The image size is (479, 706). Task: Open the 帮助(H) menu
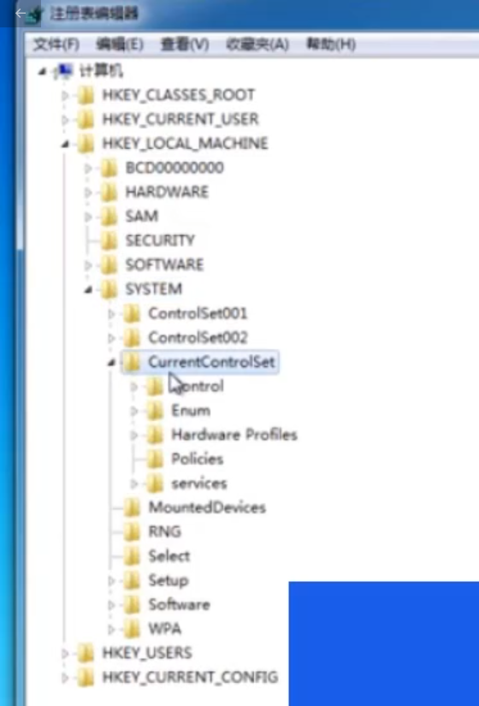pos(331,44)
